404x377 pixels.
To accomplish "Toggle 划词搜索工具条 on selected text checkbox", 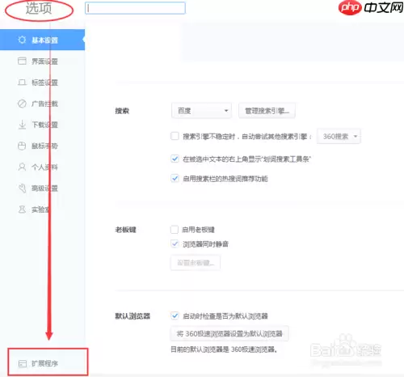I will coord(175,159).
